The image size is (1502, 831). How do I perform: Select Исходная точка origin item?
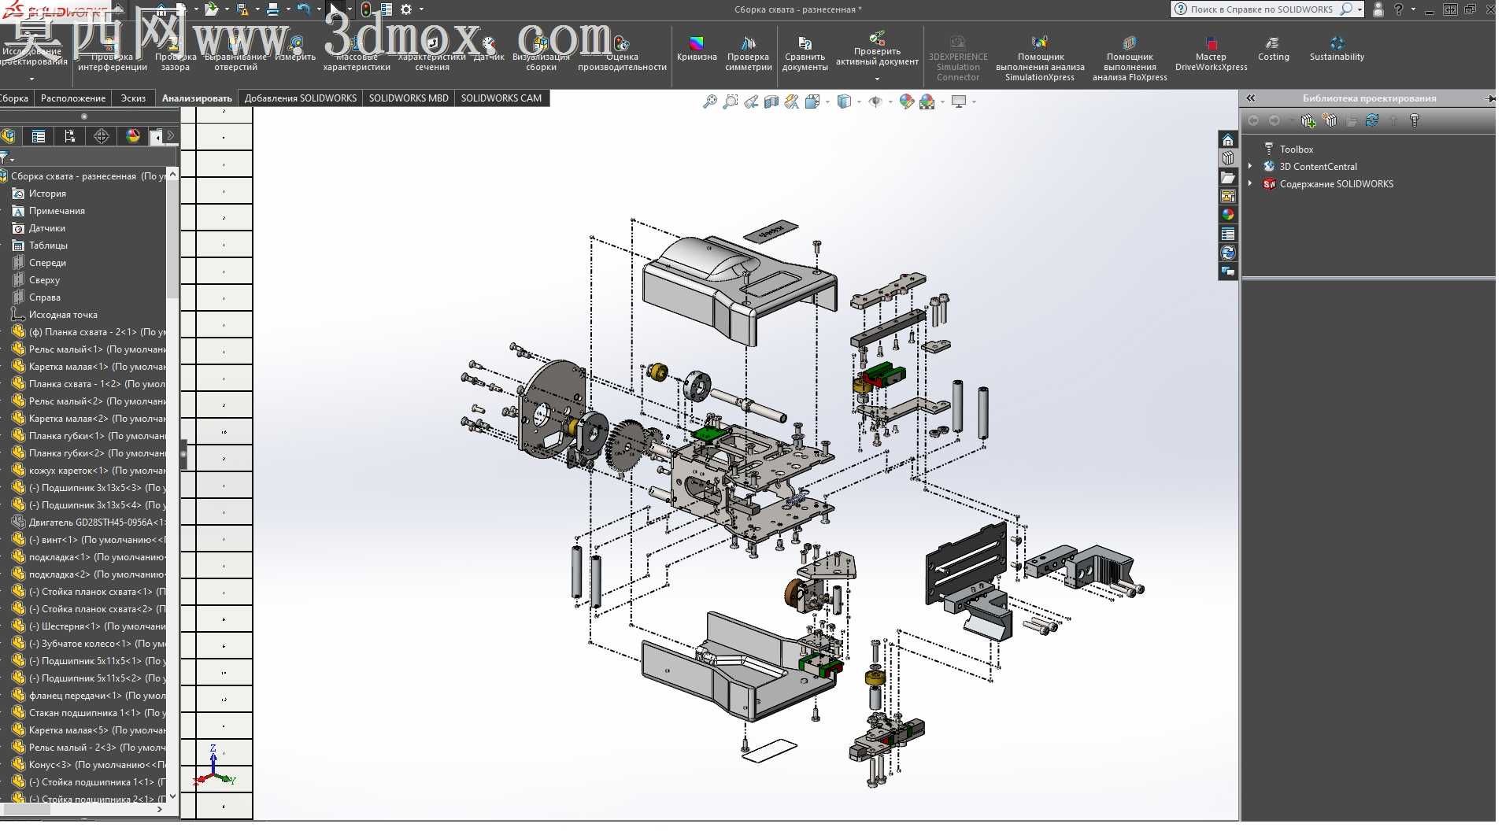(x=63, y=315)
